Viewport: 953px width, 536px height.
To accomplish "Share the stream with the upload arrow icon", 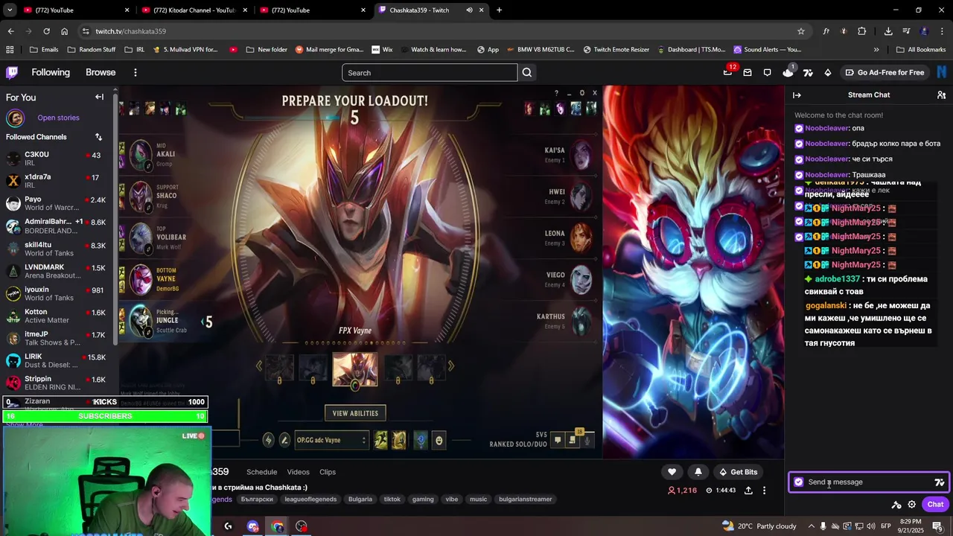I will (748, 491).
